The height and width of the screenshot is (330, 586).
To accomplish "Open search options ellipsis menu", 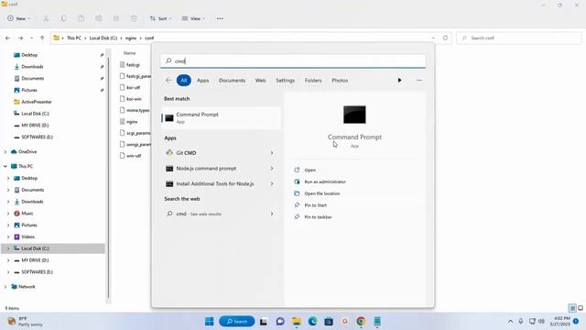I will point(419,80).
